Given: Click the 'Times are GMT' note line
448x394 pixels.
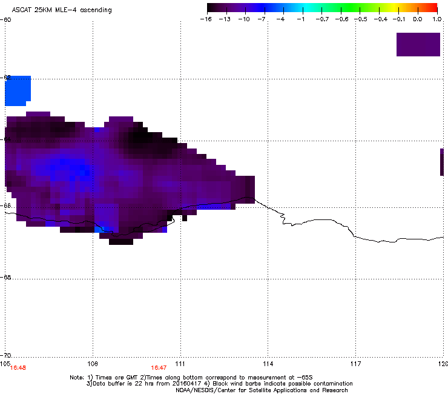Looking at the screenshot, I should (x=191, y=378).
